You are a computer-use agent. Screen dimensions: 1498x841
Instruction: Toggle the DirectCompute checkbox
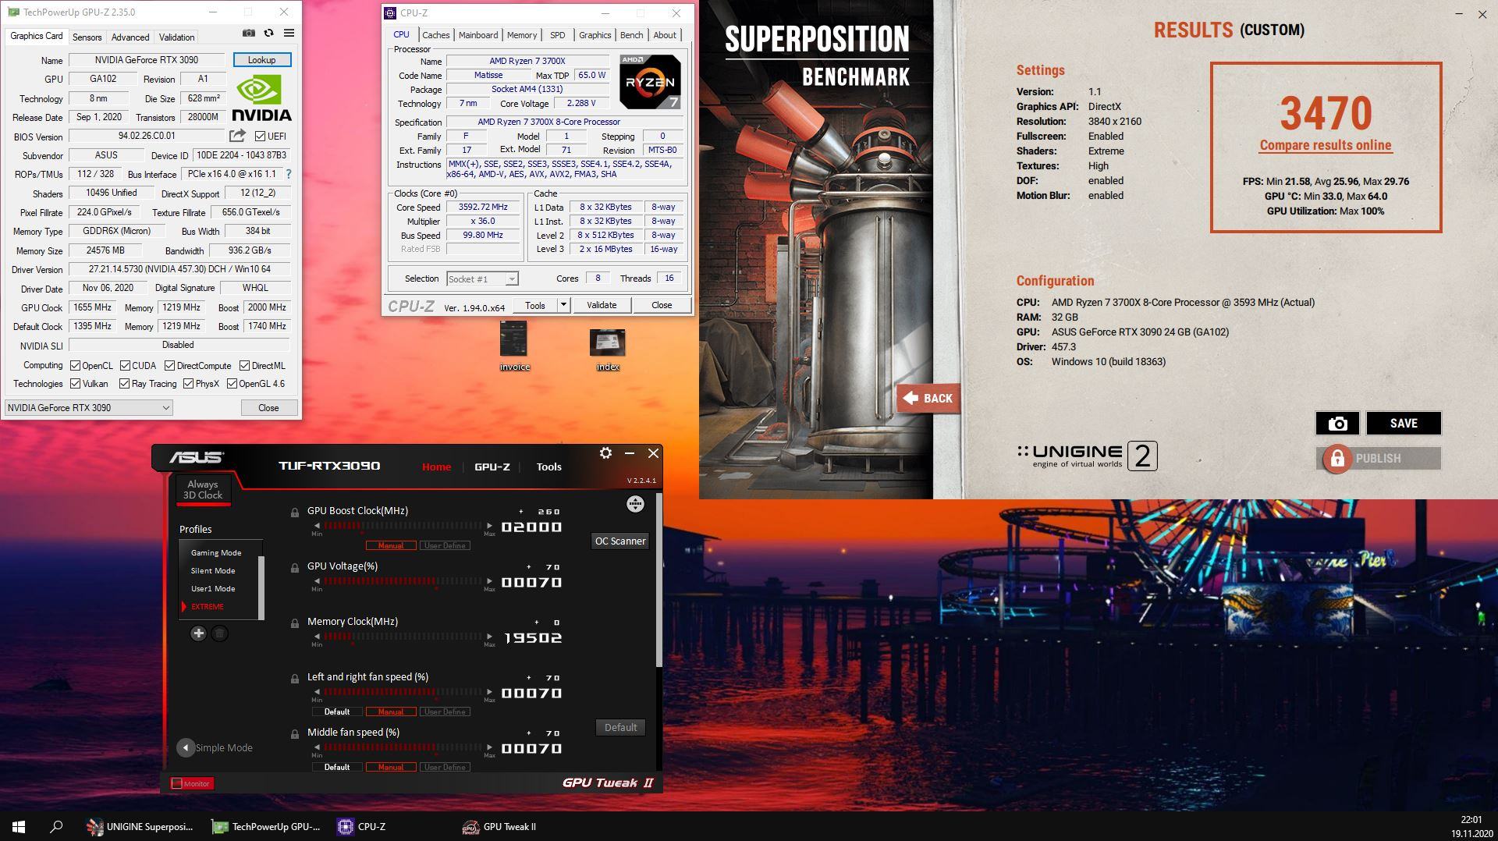pos(169,366)
